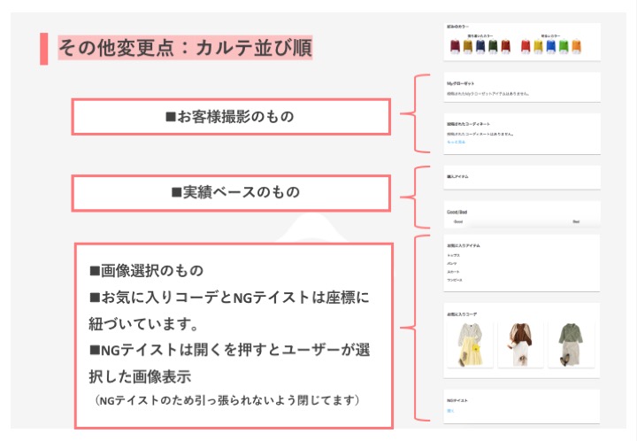Screen dimensions: 637x441
Task: Open the yellow skirt outfit thumbnail
Action: (x=471, y=345)
